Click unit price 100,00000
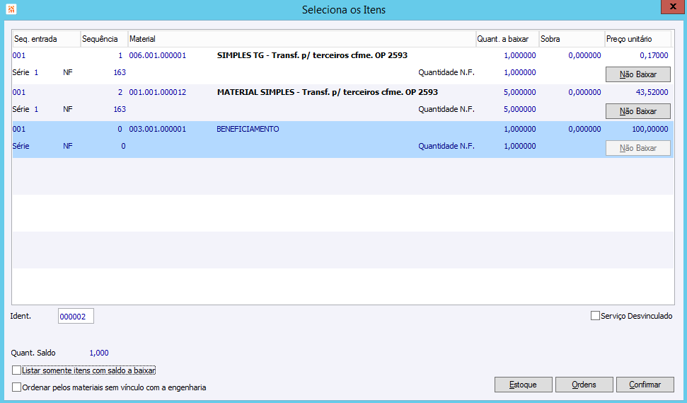This screenshot has height=403, width=687. pyautogui.click(x=650, y=129)
